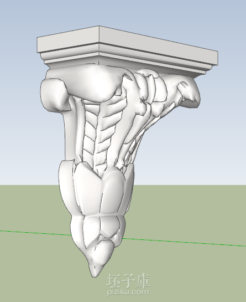Click the pointed right scroll tip
Viewport: 246px width, 302px height.
click(189, 92)
